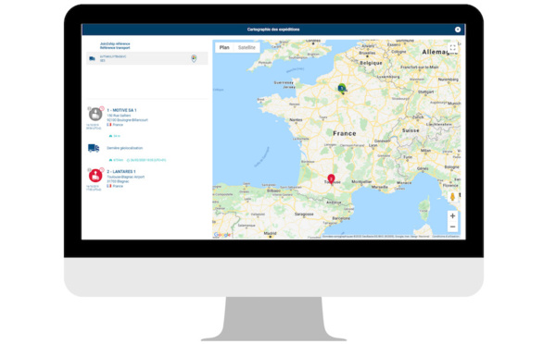Click the shipment reference row
The image size is (556, 344).
point(147,58)
